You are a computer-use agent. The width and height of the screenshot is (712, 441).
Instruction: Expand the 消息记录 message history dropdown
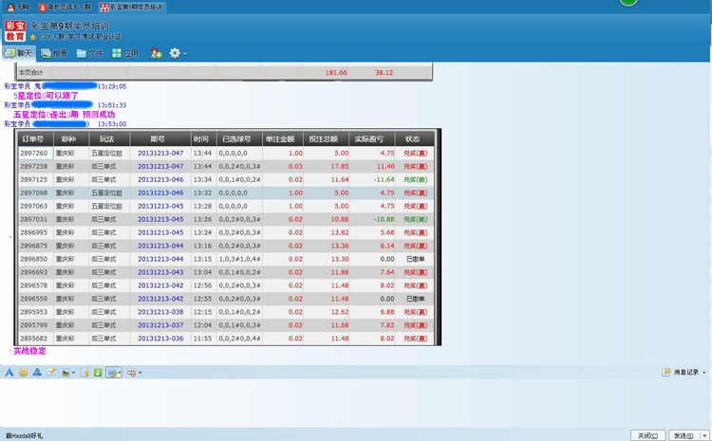(x=703, y=373)
